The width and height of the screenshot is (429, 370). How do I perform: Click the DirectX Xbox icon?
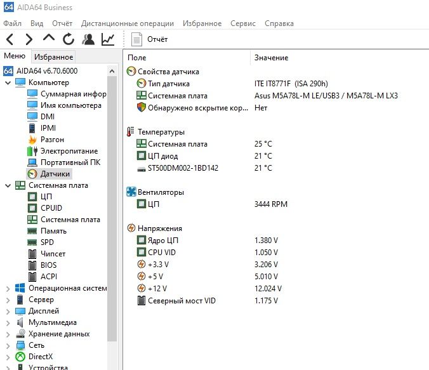20,357
